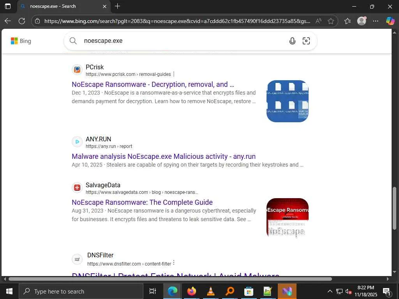Open Visual Studio from the taskbar
This screenshot has width=399, height=299.
287,291
